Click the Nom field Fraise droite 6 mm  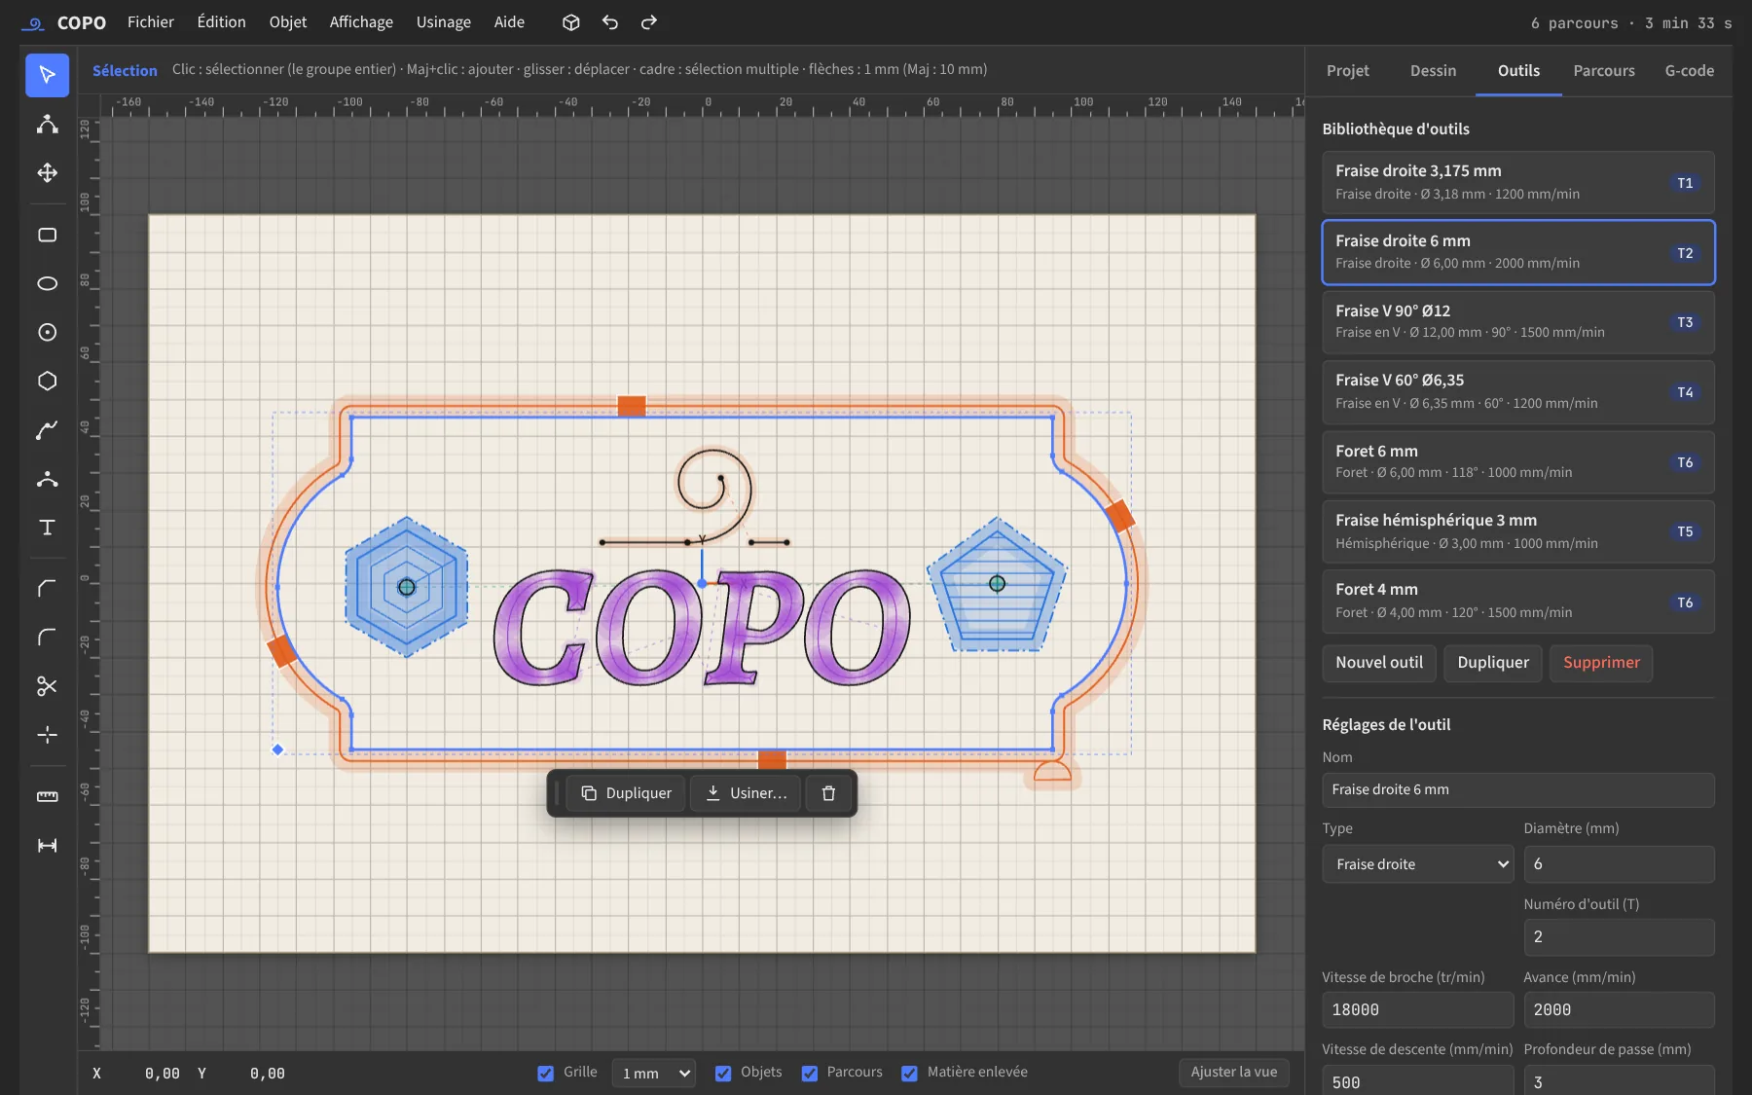(x=1518, y=789)
